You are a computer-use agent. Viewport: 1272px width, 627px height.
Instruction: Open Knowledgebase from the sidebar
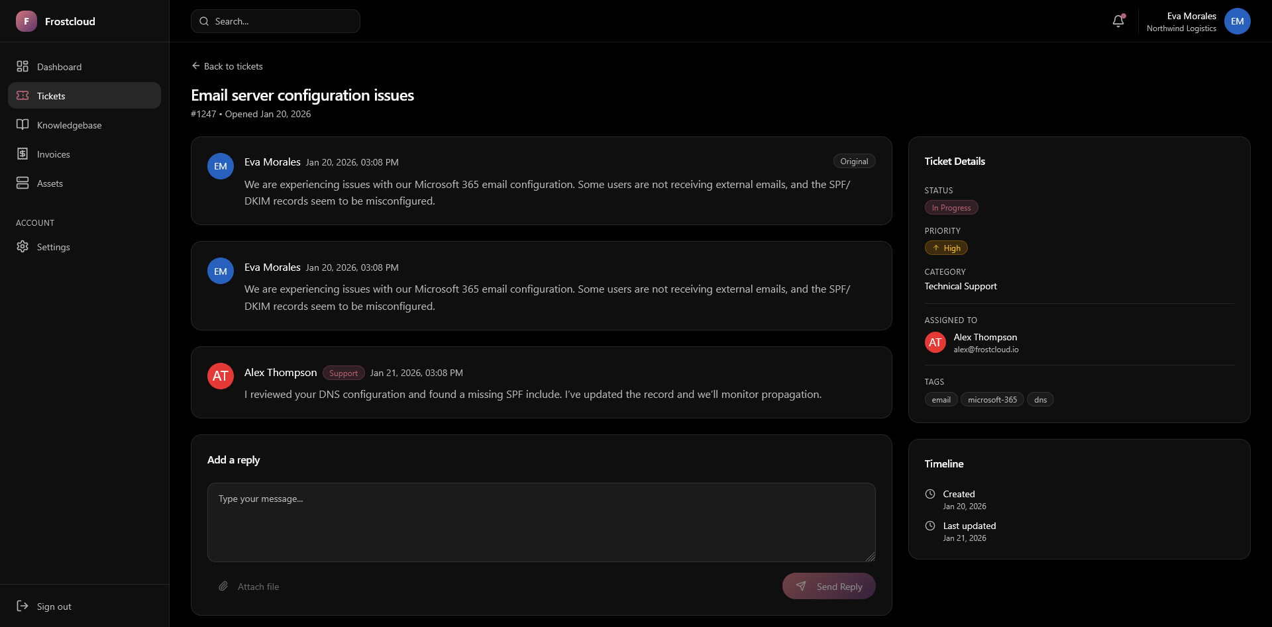point(69,125)
